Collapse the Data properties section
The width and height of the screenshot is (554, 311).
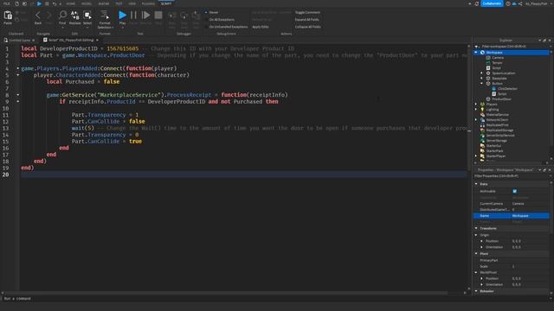(x=476, y=184)
